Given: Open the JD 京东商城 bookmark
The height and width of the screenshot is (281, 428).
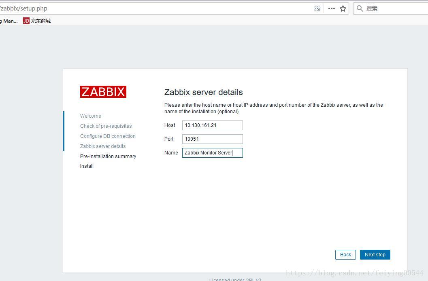Looking at the screenshot, I should (x=37, y=21).
